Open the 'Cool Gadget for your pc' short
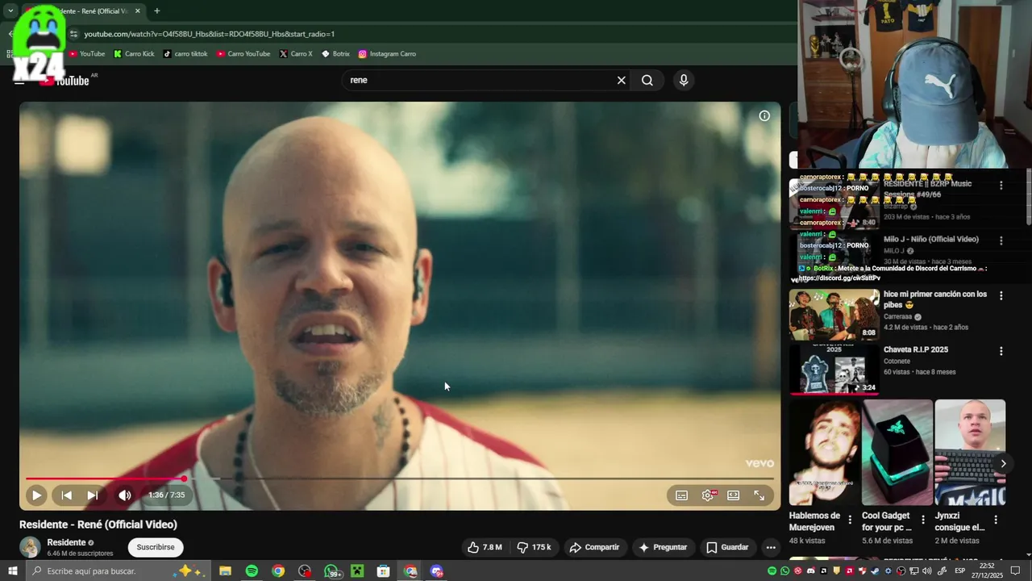The height and width of the screenshot is (581, 1032). click(x=897, y=453)
